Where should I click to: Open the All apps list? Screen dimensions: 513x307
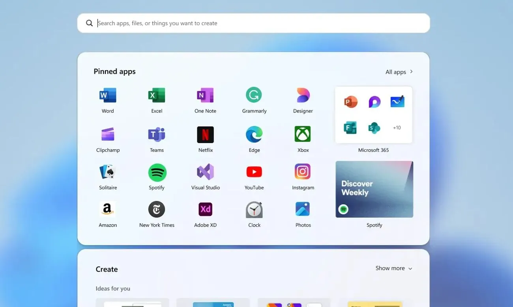pos(399,72)
